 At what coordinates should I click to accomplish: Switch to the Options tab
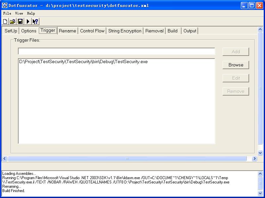(29, 31)
